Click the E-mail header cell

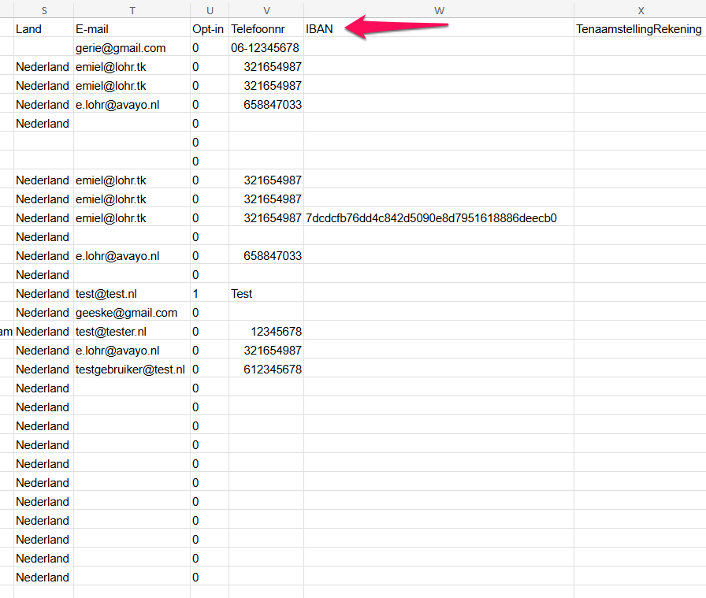tap(132, 29)
